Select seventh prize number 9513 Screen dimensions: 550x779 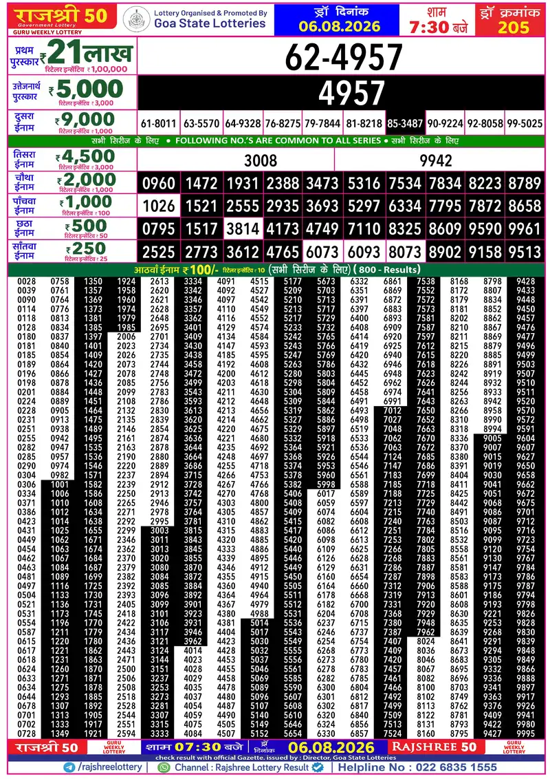click(525, 252)
